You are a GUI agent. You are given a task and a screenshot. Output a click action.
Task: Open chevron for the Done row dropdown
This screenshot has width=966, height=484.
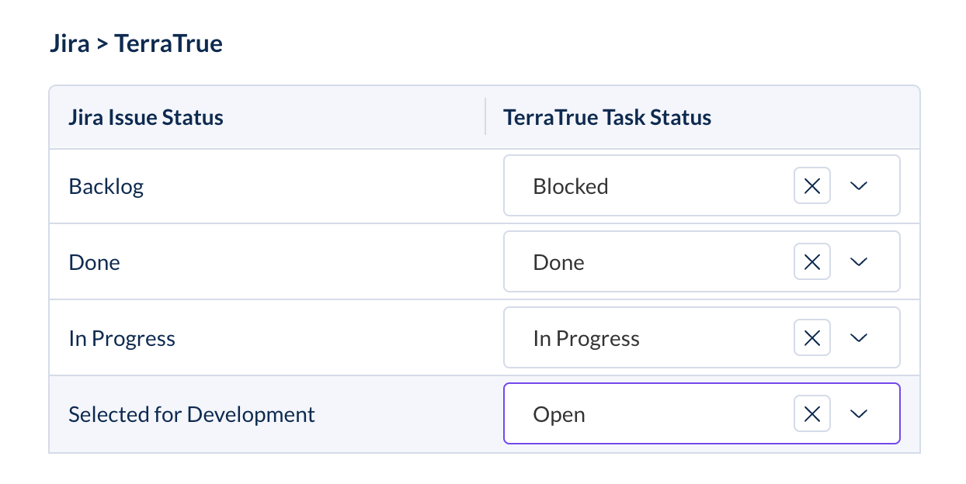[x=858, y=262]
